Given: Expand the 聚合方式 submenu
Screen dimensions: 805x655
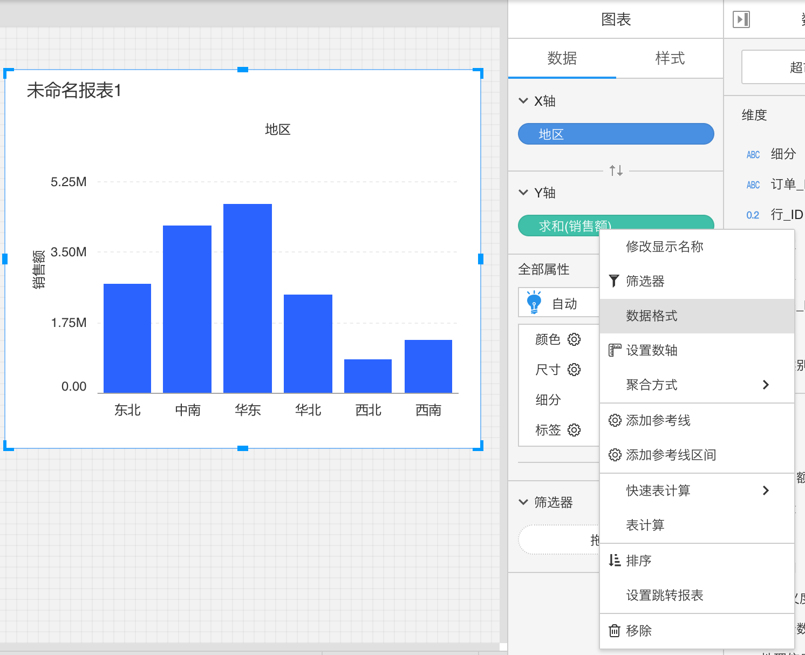Looking at the screenshot, I should (765, 385).
